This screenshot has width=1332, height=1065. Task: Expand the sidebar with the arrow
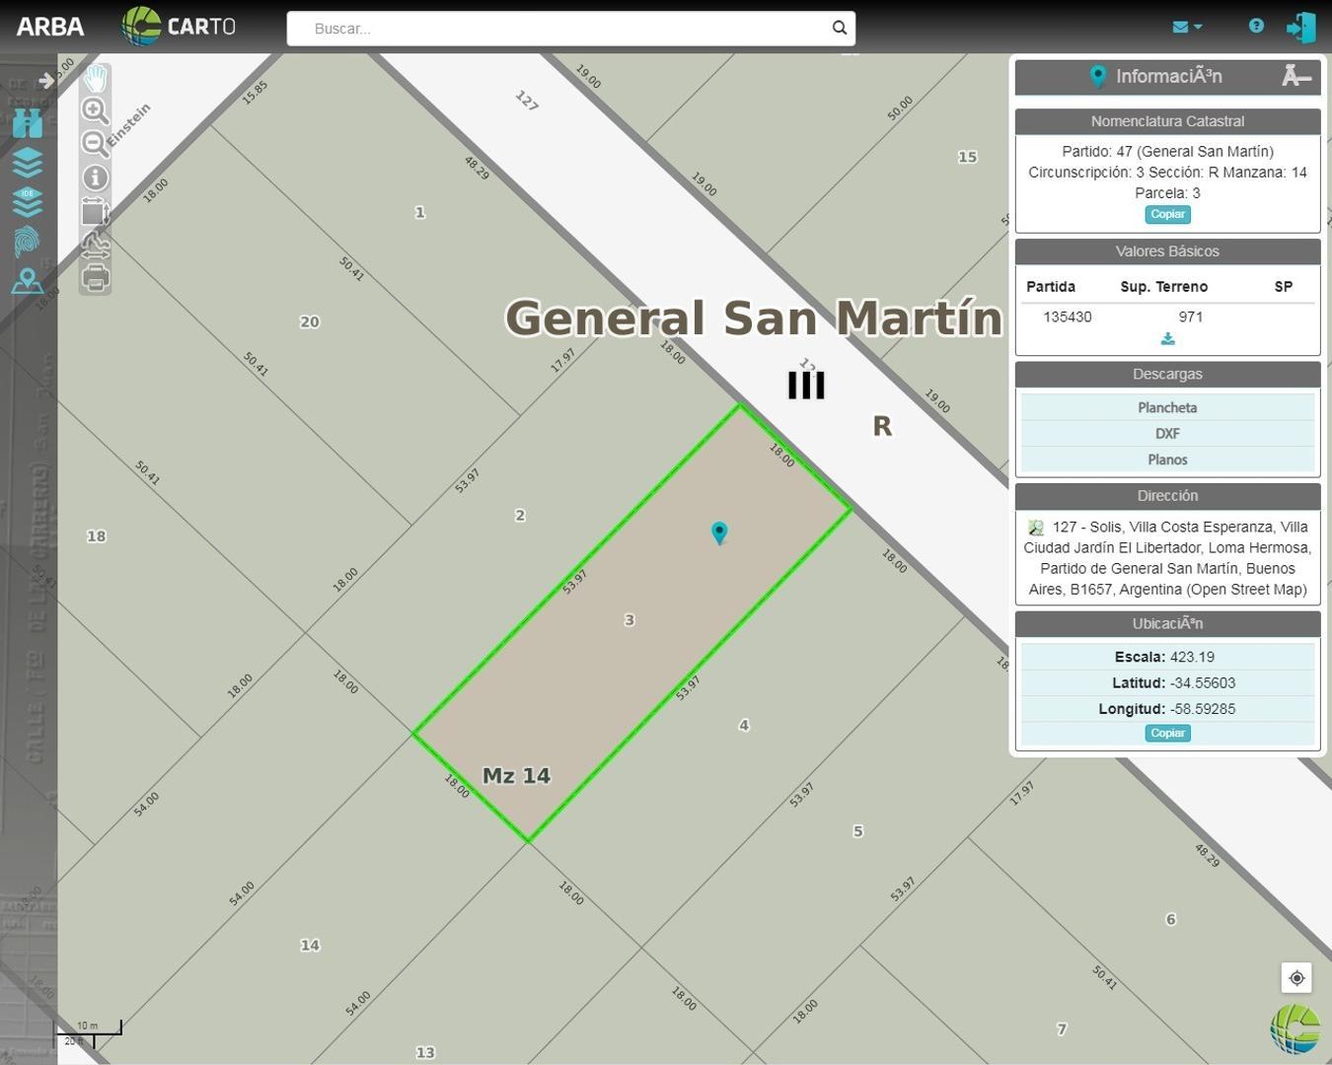pyautogui.click(x=45, y=81)
